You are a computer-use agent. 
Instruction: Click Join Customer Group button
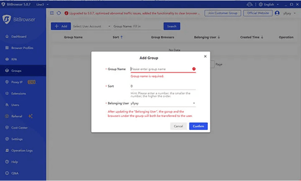223,13
